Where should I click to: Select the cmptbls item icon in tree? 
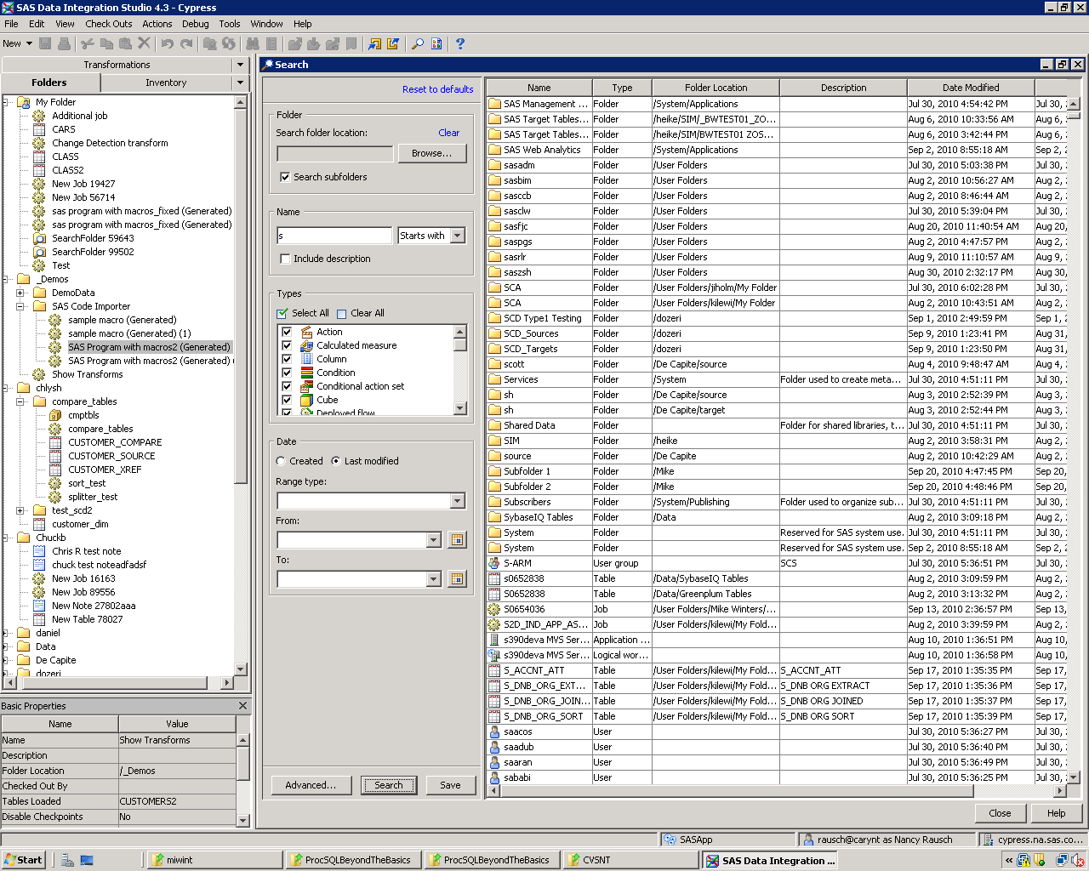pos(55,415)
